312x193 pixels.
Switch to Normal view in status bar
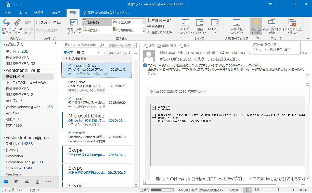click(x=248, y=190)
